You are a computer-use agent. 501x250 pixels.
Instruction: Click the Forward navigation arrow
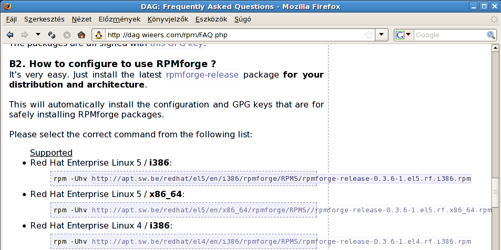[x=24, y=35]
